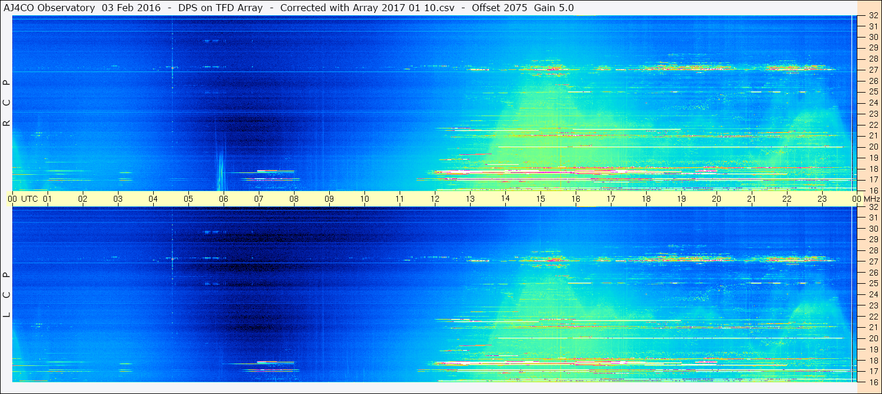Click the 32 MHz label of the RCP panel

click(873, 15)
